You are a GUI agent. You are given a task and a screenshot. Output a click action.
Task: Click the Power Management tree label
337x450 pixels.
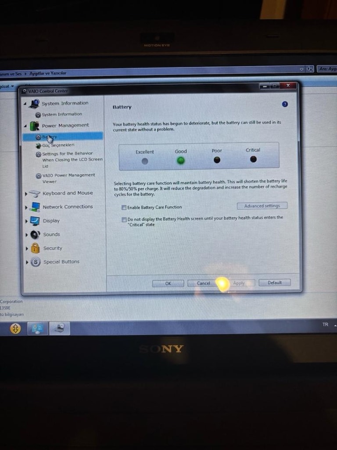(x=65, y=125)
